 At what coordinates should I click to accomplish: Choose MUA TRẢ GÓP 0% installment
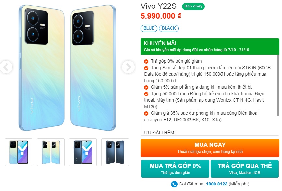[175, 169]
